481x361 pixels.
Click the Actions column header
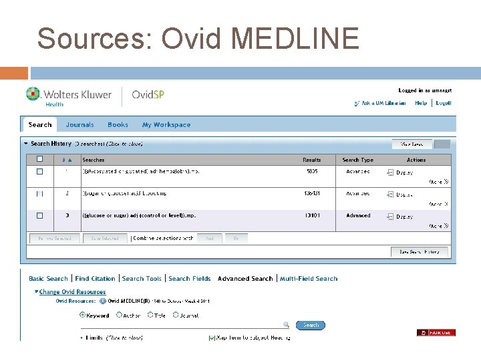[x=416, y=160]
